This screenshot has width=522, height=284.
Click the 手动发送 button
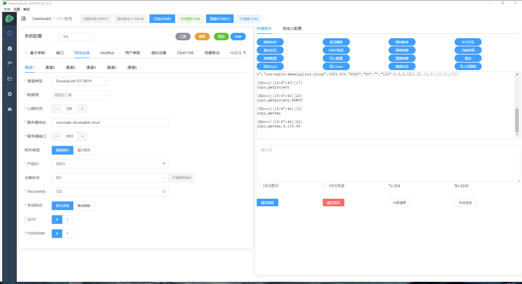coord(465,203)
